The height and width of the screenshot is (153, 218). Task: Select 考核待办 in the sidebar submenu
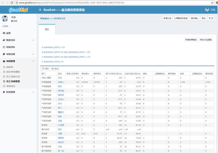coord(11,86)
